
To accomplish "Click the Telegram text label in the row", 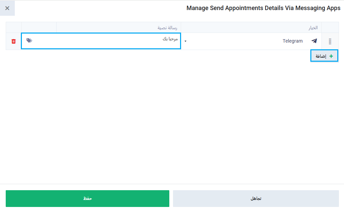I will [x=293, y=41].
